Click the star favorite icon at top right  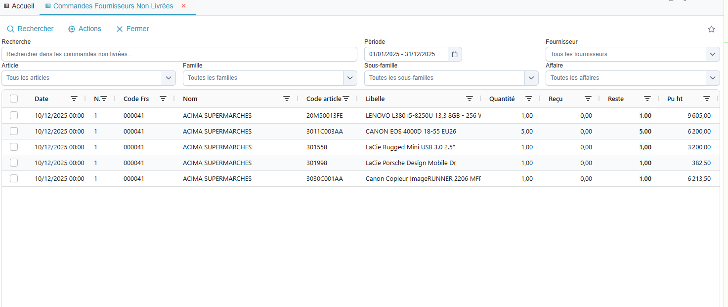coord(711,29)
